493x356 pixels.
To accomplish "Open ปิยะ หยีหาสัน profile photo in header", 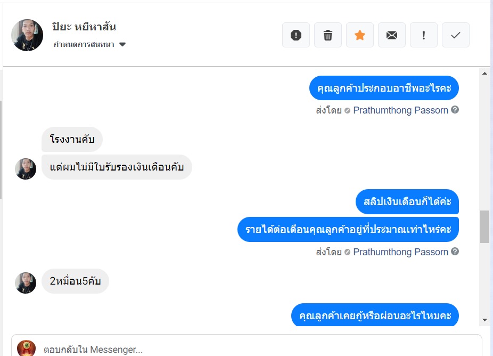I will [27, 35].
